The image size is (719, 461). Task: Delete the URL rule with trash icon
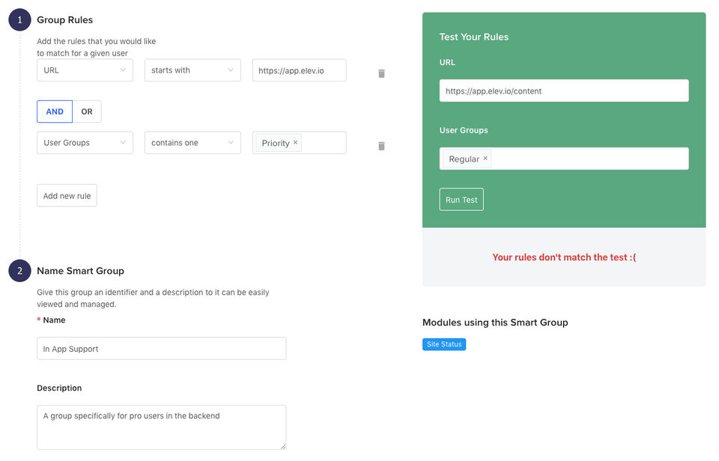(381, 73)
